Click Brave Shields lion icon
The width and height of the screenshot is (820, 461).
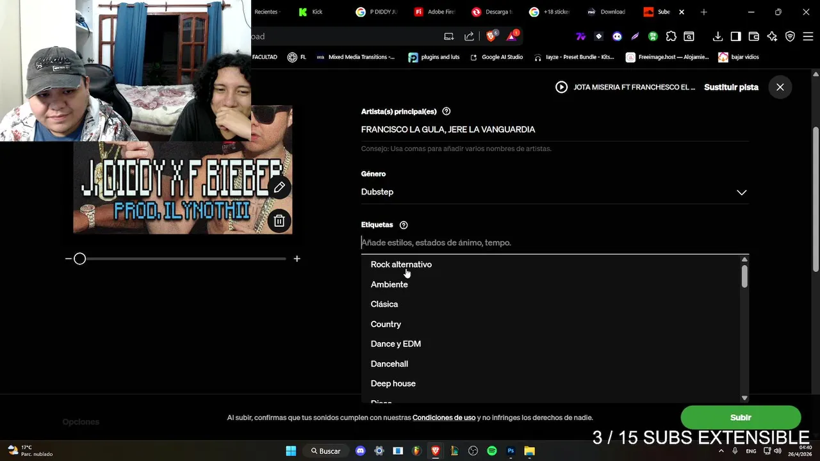click(x=491, y=36)
